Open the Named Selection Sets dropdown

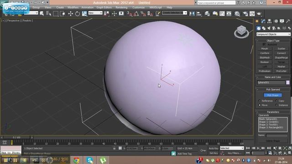tap(174, 13)
